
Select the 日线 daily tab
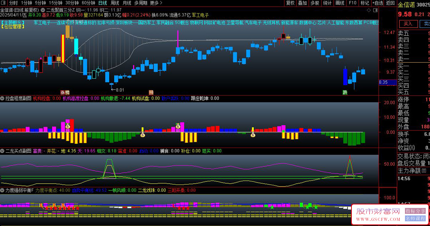102,3
